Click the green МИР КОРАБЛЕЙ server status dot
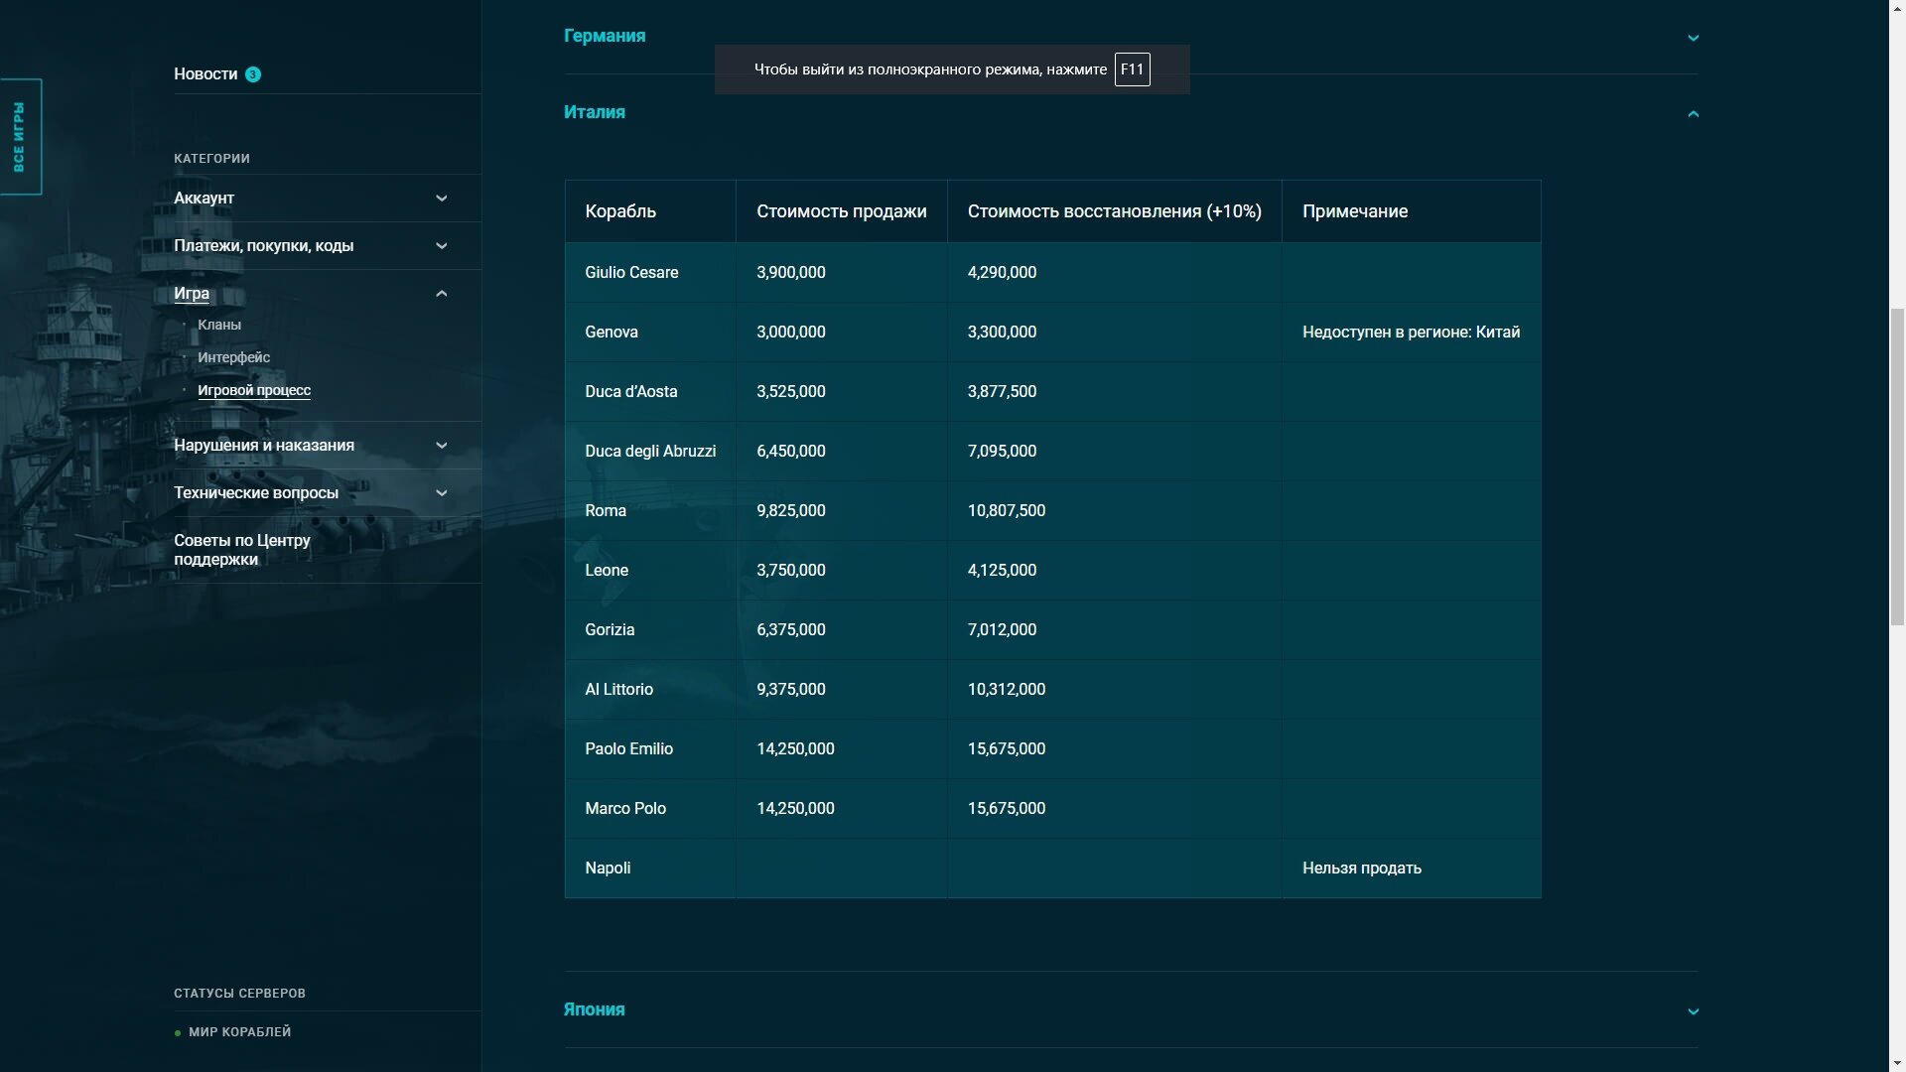Image resolution: width=1906 pixels, height=1072 pixels. 178,1033
